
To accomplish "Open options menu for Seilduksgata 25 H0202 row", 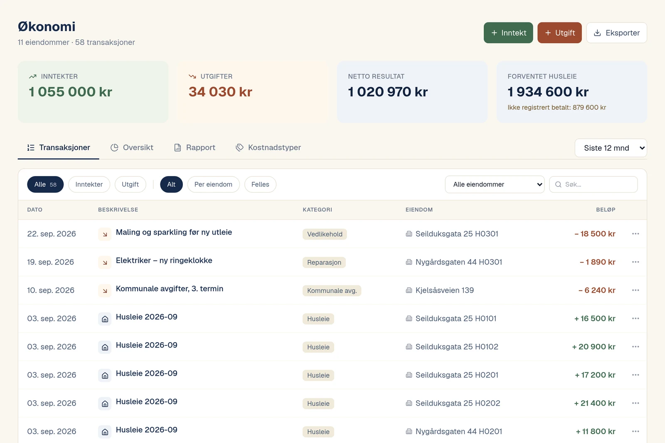I will point(635,403).
